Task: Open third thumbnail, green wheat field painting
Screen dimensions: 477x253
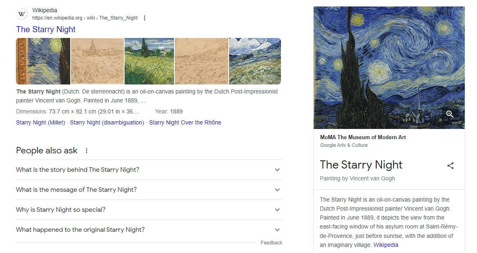Action: click(149, 61)
